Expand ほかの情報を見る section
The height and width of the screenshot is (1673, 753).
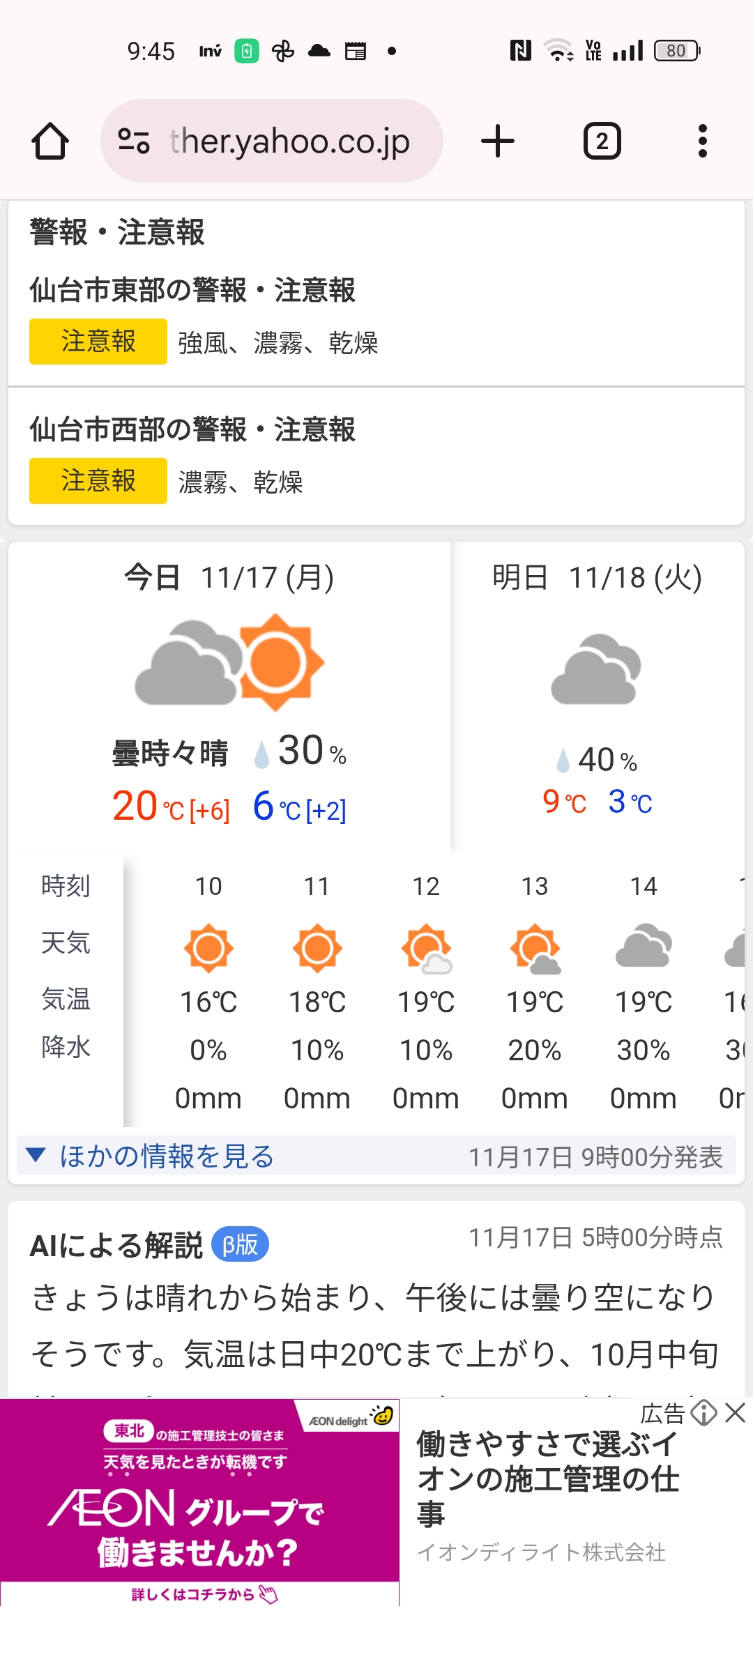[166, 1156]
